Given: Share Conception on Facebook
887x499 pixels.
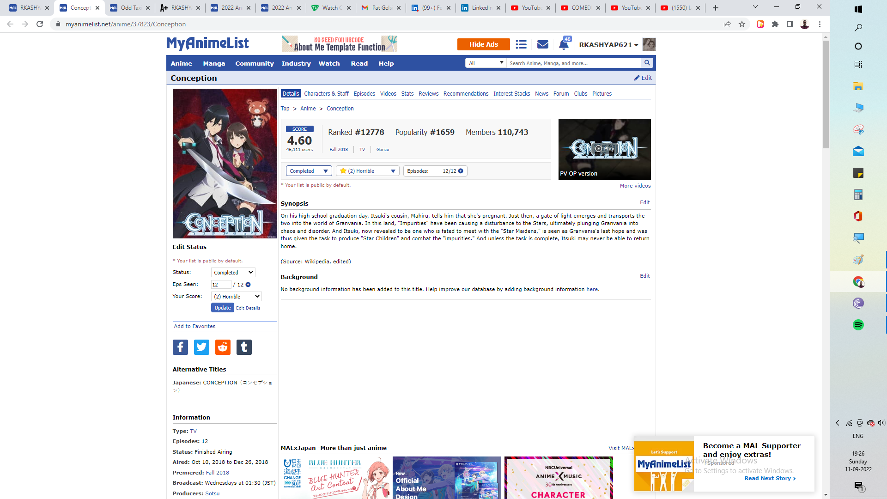Looking at the screenshot, I should coord(180,347).
